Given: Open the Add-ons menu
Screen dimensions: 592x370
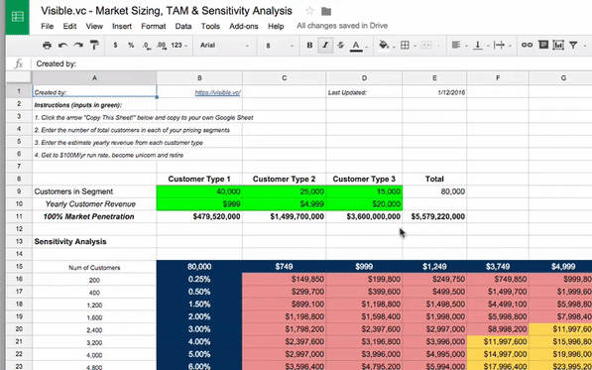Looking at the screenshot, I should point(244,26).
